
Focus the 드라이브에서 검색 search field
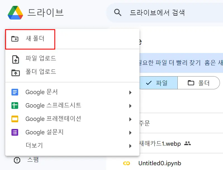point(165,13)
